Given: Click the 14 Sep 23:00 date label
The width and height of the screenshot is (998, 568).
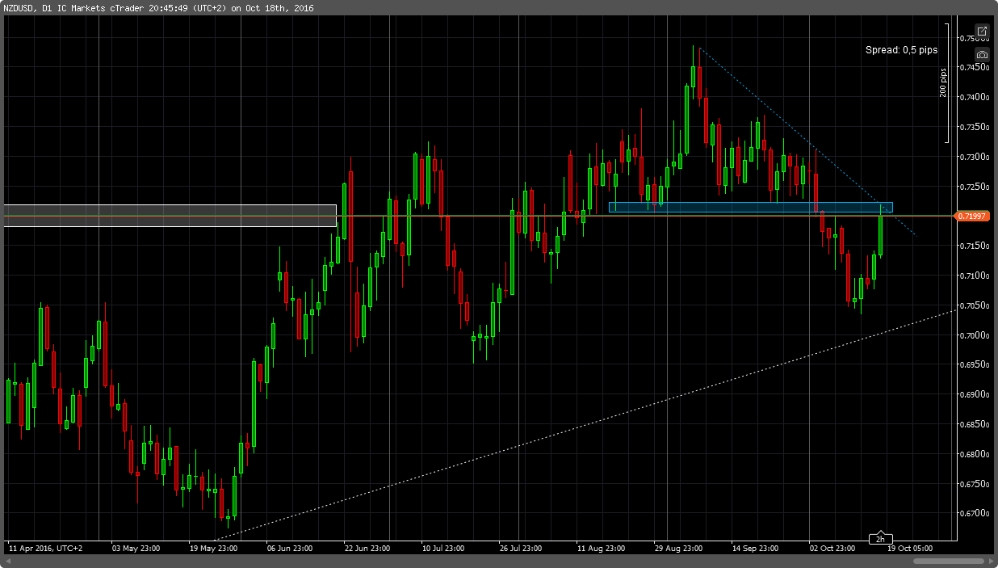Looking at the screenshot, I should 756,549.
